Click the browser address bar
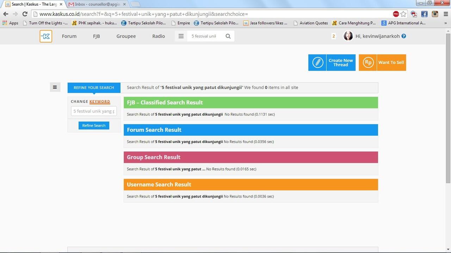451x253 pixels. coord(211,14)
